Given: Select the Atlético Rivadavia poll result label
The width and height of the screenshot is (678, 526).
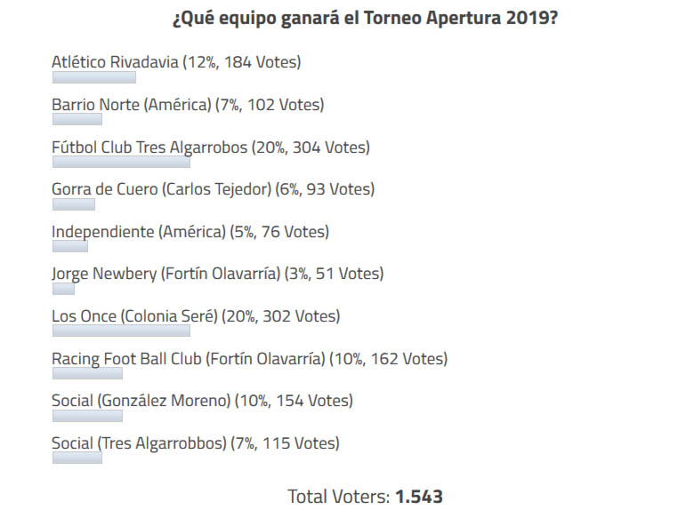Looking at the screenshot, I should point(176,62).
